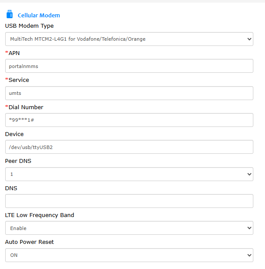This screenshot has width=265, height=269.
Task: Select the Service field with umts
Action: click(129, 93)
